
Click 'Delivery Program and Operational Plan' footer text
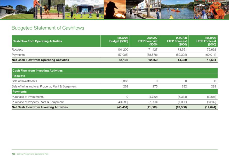(x=33, y=154)
